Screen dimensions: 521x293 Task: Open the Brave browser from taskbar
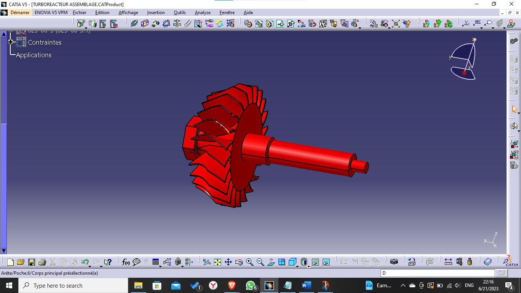(x=232, y=285)
